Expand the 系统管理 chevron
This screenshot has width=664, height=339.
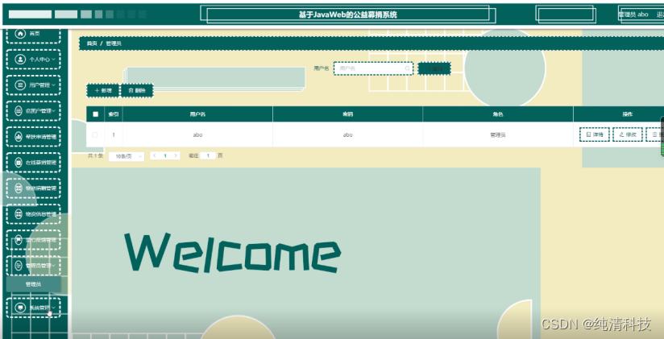pos(54,308)
